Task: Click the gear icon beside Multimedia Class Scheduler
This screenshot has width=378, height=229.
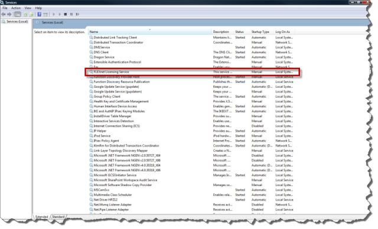Action: pyautogui.click(x=91, y=195)
